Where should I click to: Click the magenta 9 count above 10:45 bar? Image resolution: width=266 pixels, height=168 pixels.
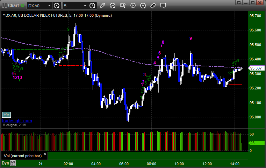[x=191, y=38]
